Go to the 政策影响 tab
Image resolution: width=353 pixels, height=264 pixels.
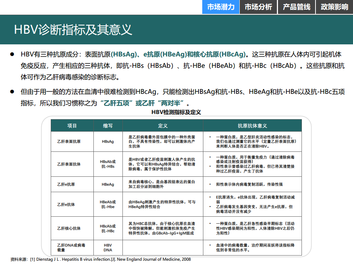(x=334, y=7)
